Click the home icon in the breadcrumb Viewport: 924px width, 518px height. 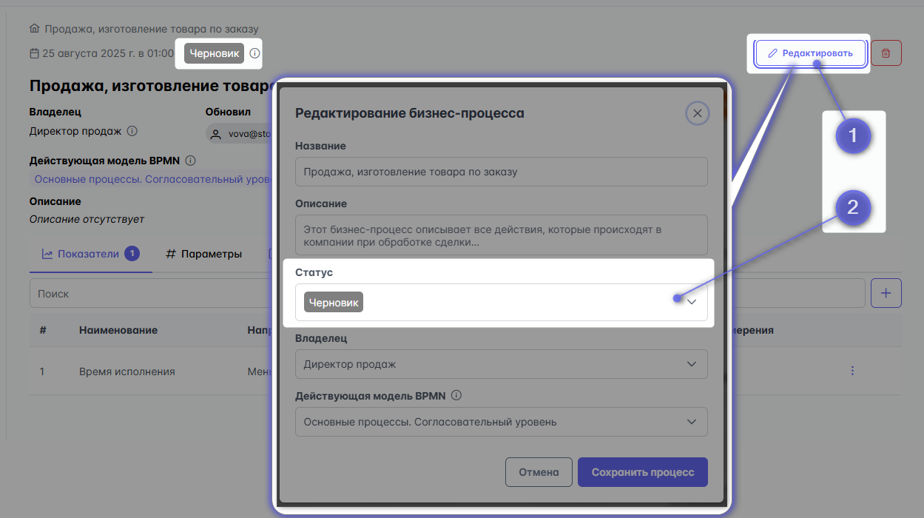(34, 29)
